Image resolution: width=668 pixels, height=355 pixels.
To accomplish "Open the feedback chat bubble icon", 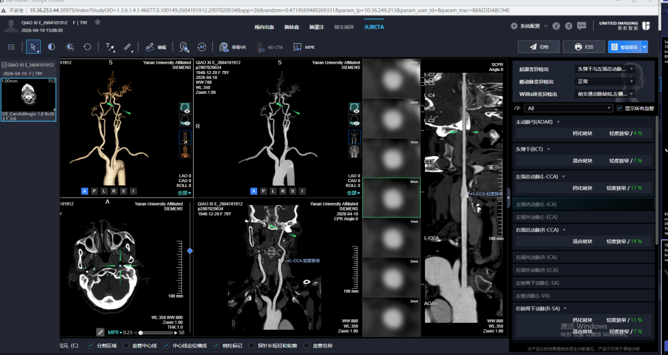I will click(581, 26).
